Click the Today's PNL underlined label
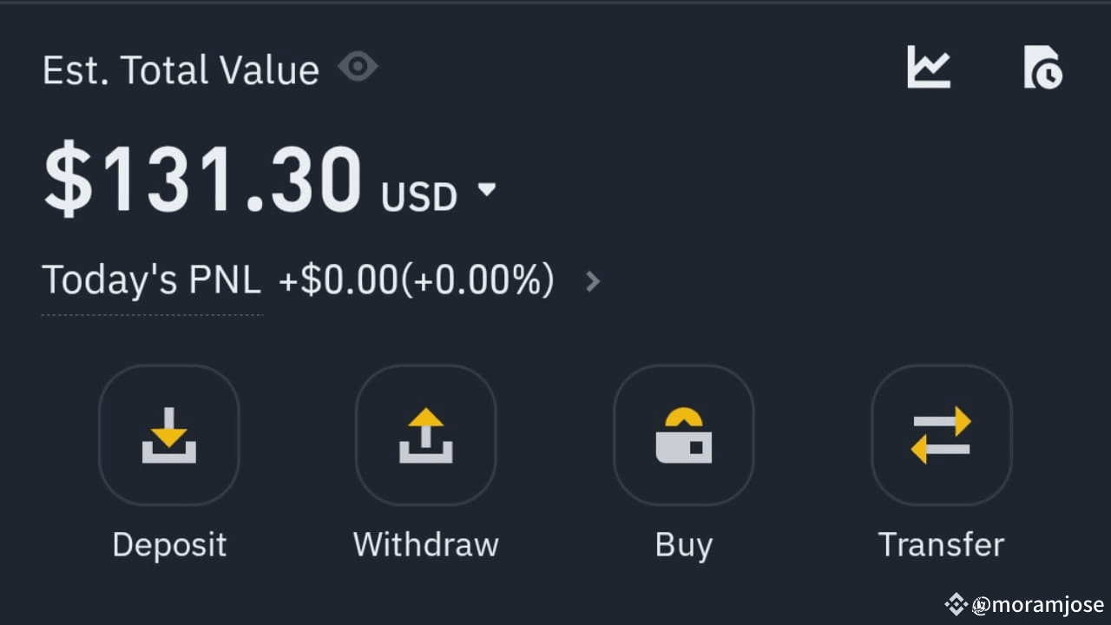Viewport: 1111px width, 625px height. pyautogui.click(x=152, y=280)
